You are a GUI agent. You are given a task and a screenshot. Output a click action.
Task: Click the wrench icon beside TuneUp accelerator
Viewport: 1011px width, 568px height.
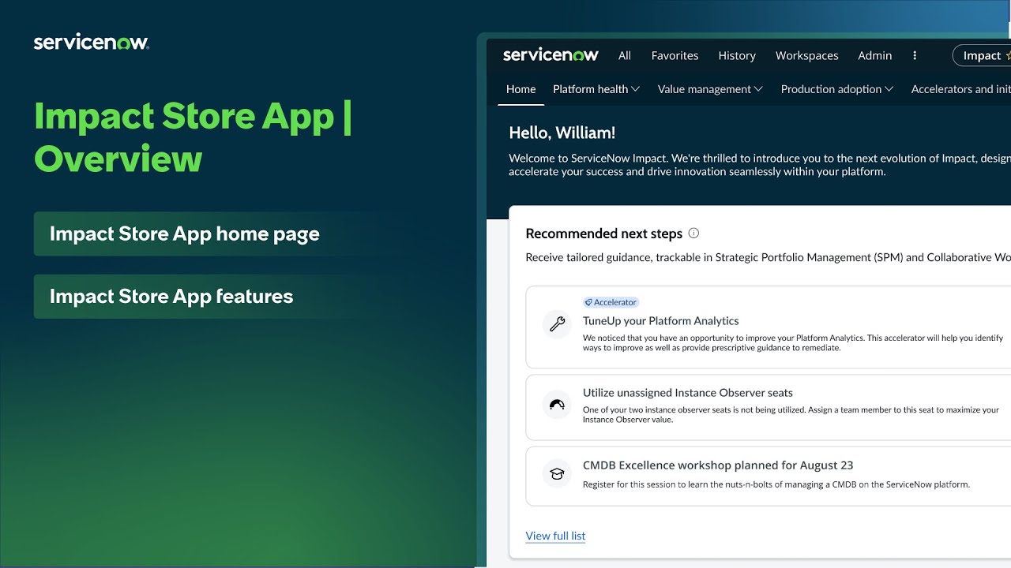pyautogui.click(x=557, y=324)
